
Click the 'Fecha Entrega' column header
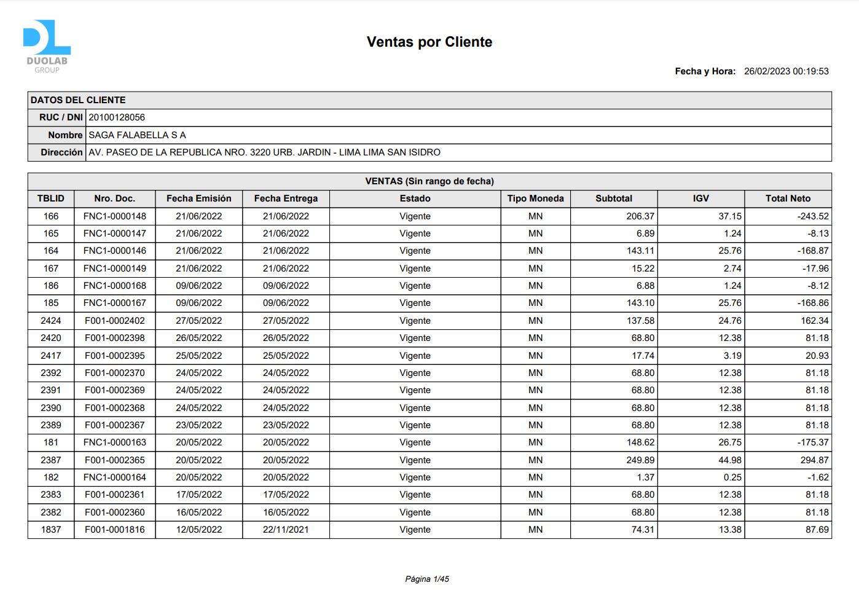point(286,198)
